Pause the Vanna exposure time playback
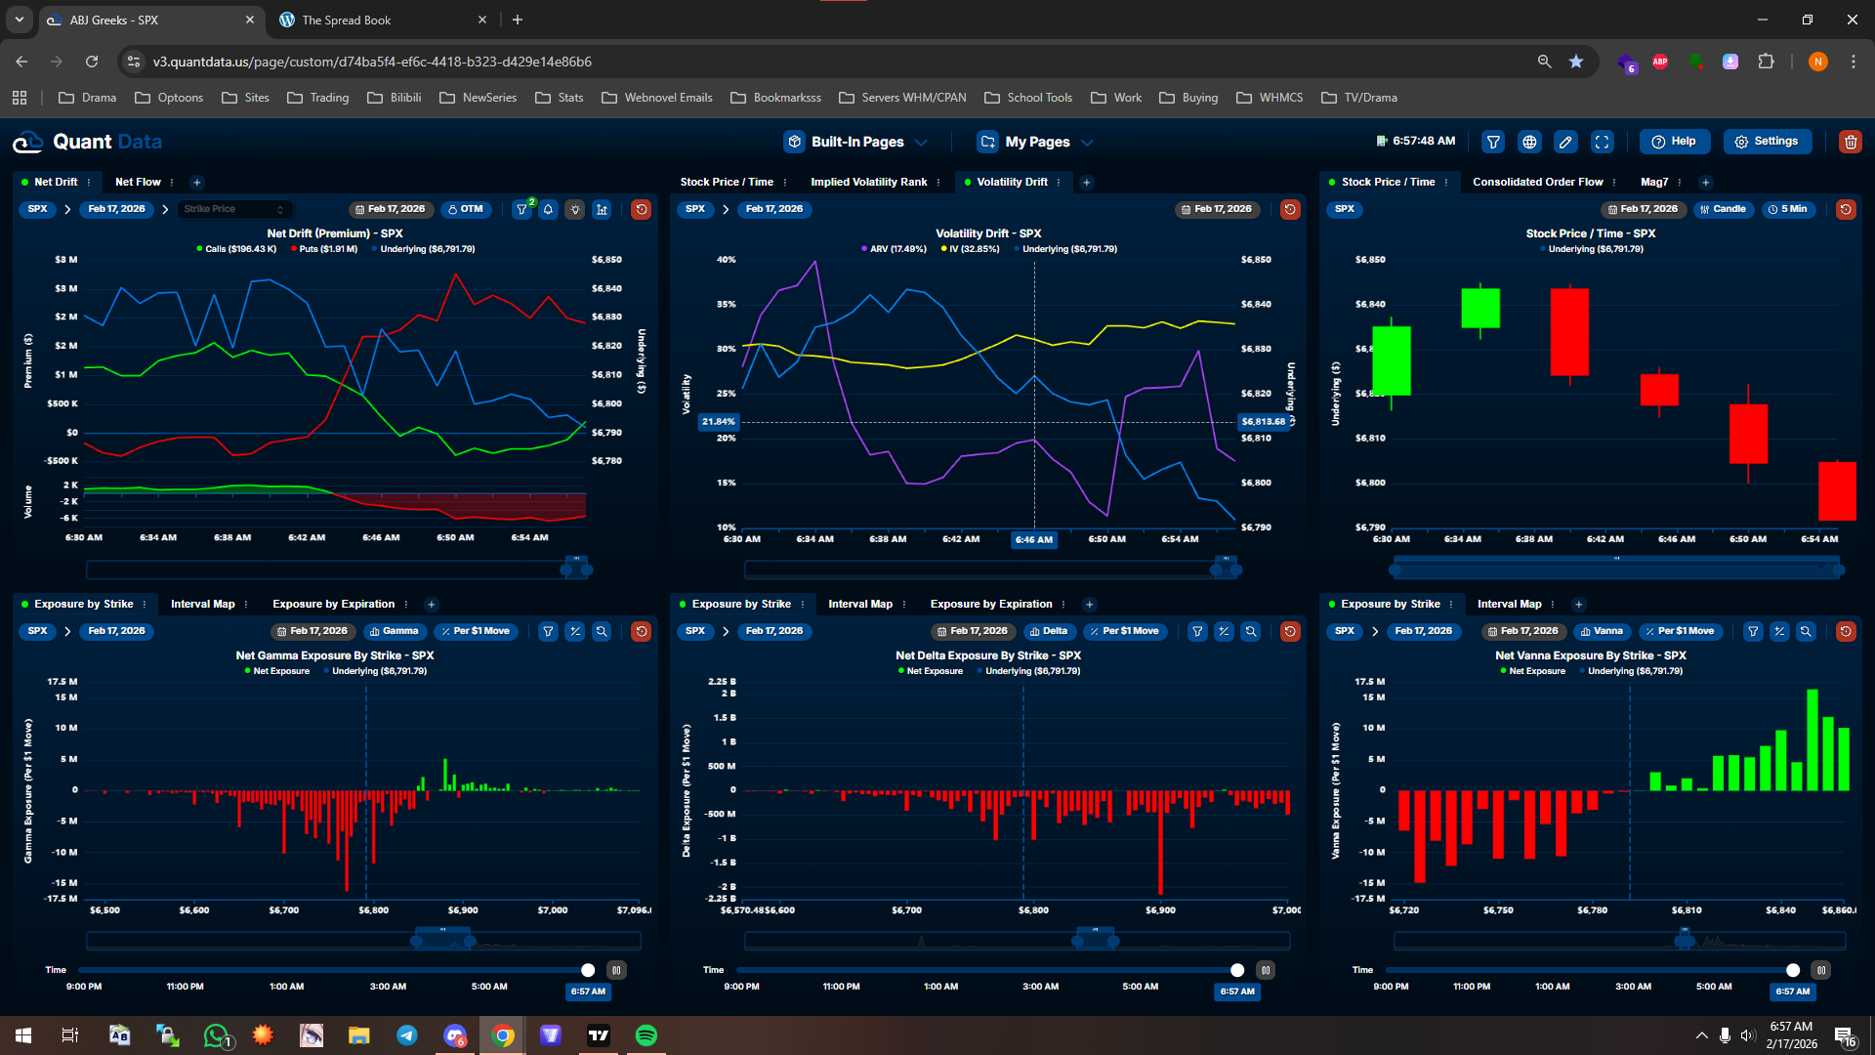 coord(1820,970)
